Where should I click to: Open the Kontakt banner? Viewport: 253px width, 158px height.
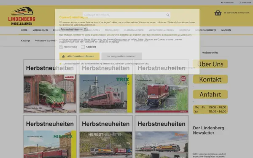(x=210, y=79)
